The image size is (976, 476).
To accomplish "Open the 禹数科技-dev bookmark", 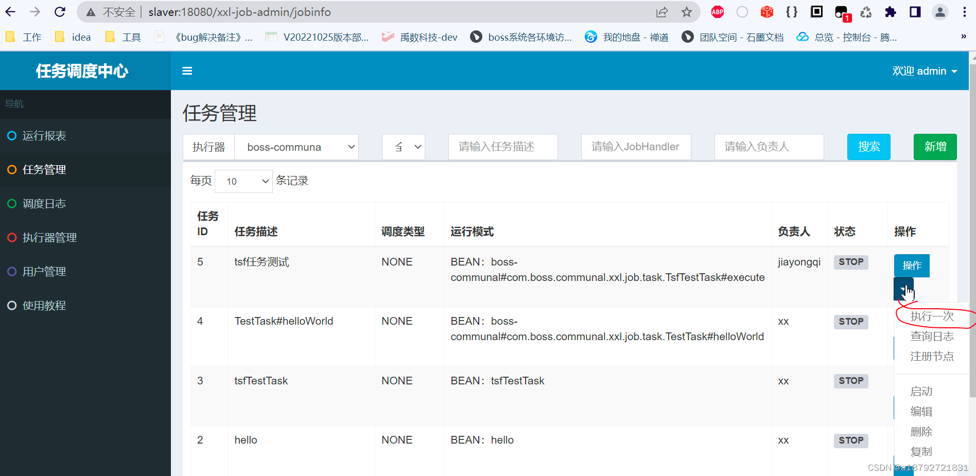I will click(x=420, y=37).
